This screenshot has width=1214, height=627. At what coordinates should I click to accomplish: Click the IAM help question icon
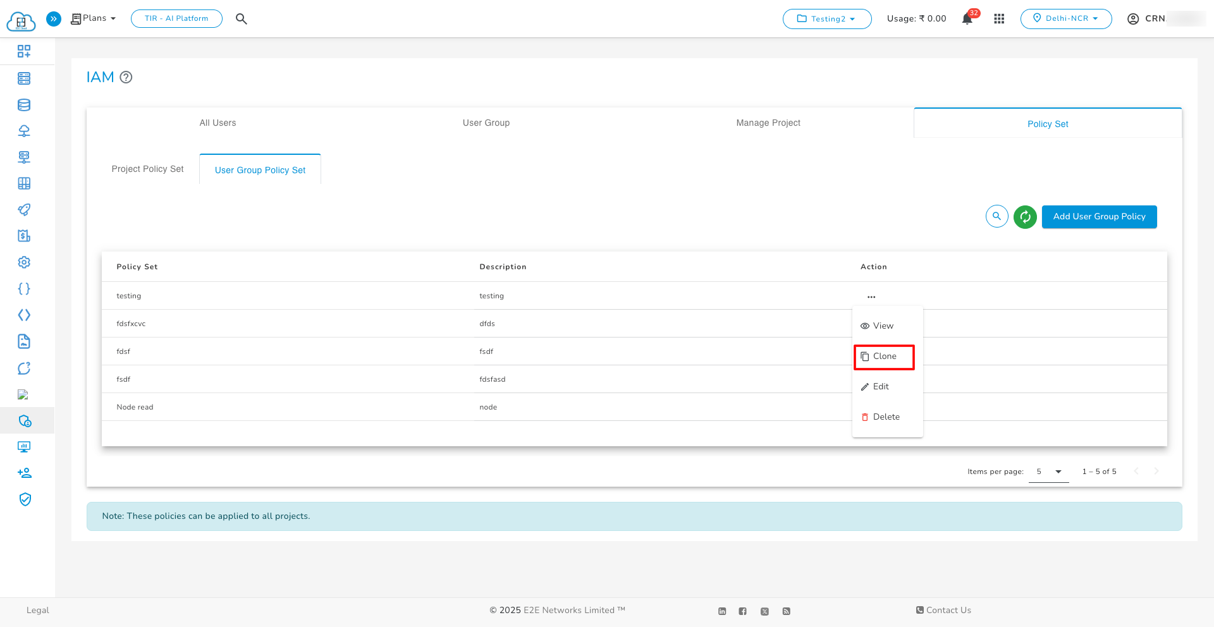(126, 77)
